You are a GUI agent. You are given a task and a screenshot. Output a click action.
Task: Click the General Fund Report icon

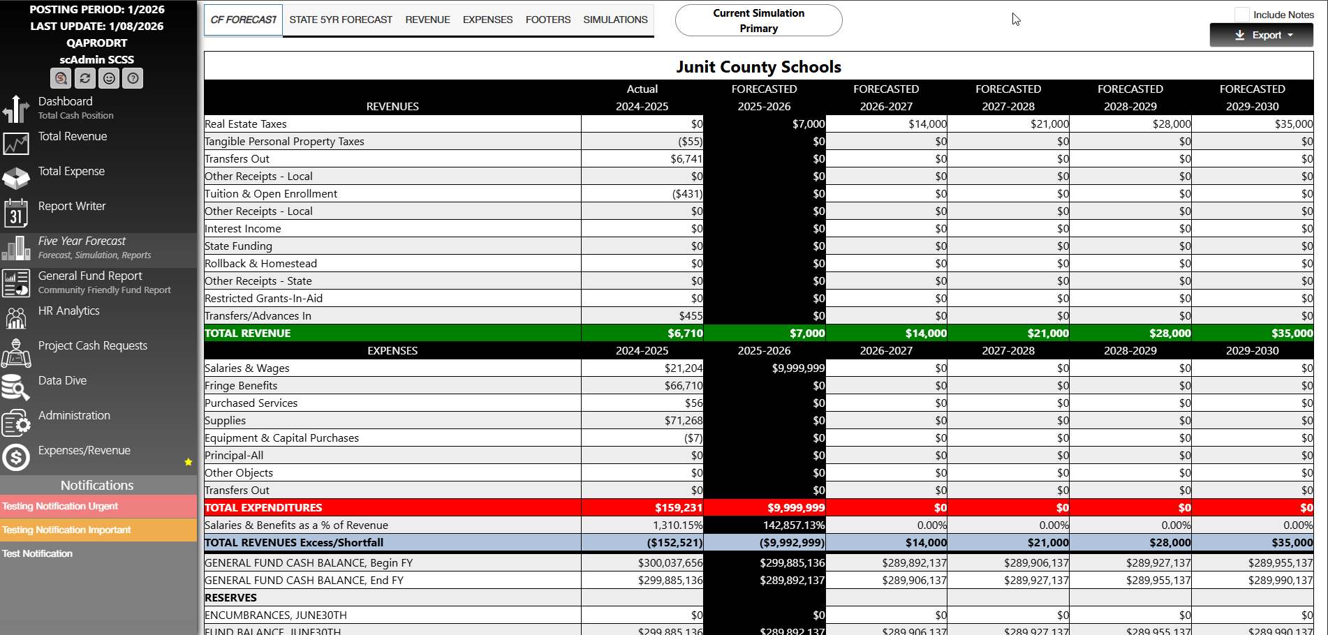16,283
